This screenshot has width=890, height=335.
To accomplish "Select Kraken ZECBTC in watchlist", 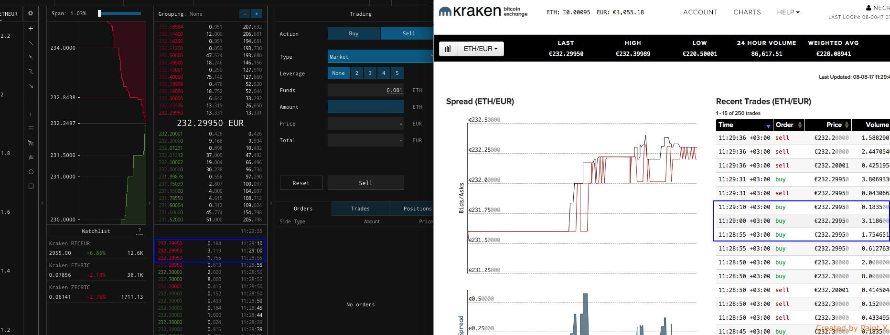I will [x=96, y=292].
